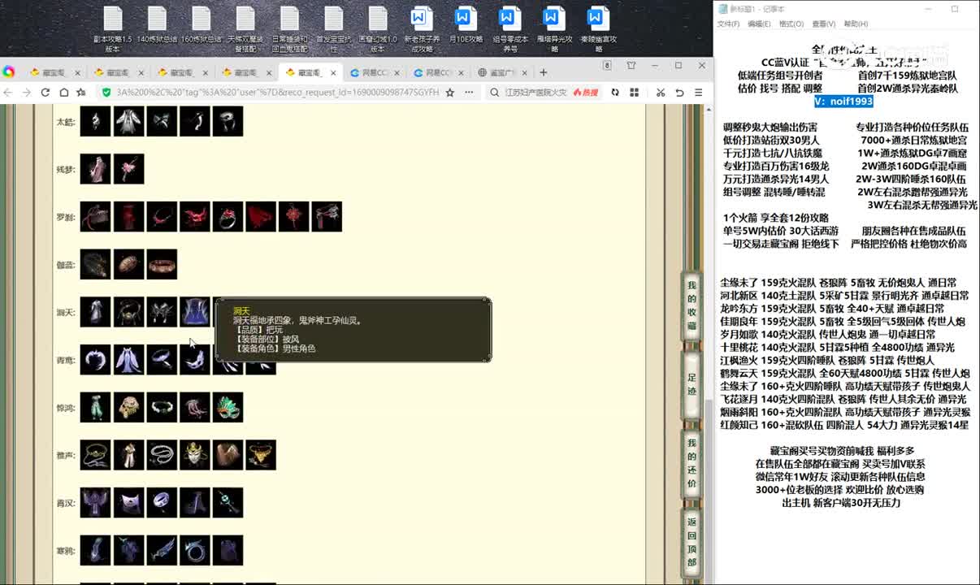Click the 洞天 row label
The height and width of the screenshot is (585, 980).
[x=66, y=313]
